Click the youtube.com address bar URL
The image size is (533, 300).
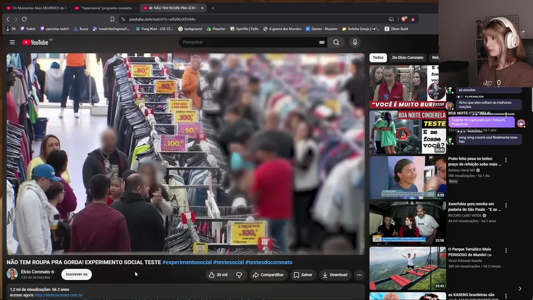[162, 19]
